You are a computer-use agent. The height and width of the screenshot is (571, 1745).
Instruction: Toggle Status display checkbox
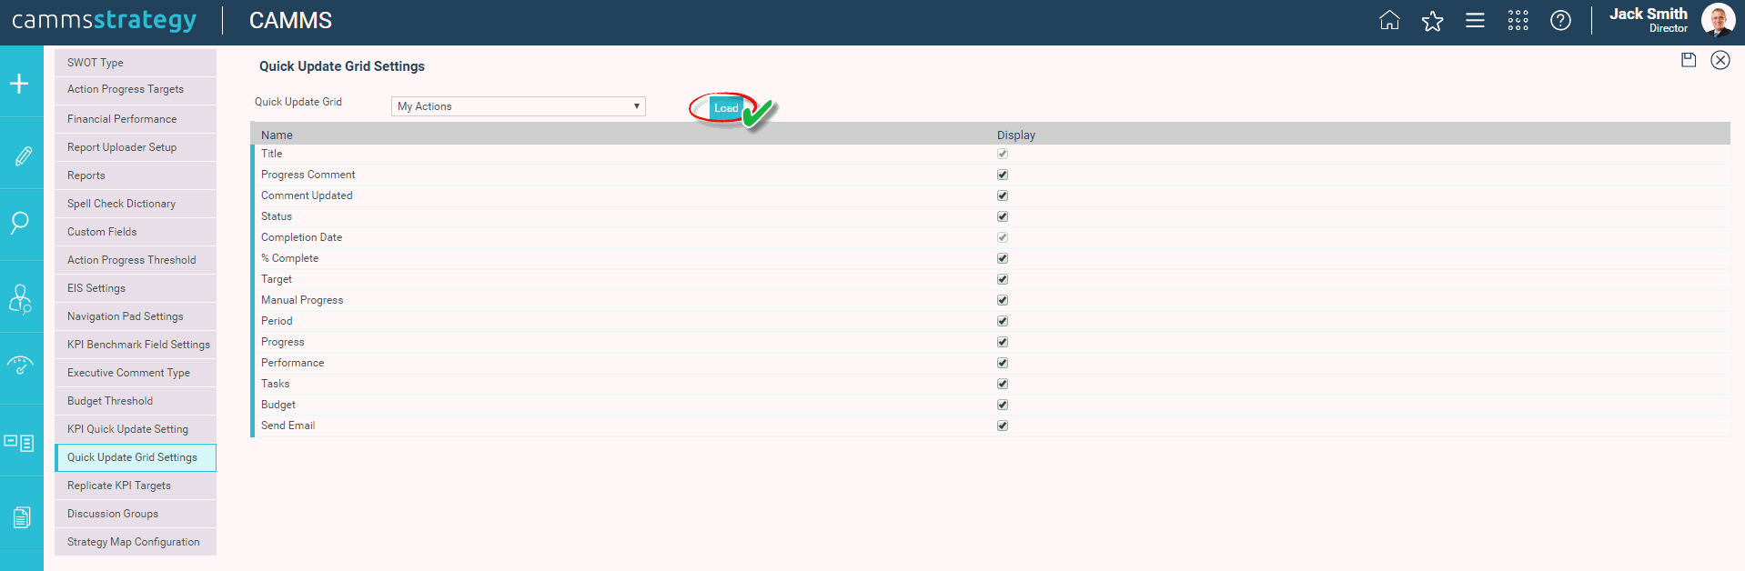[1003, 216]
